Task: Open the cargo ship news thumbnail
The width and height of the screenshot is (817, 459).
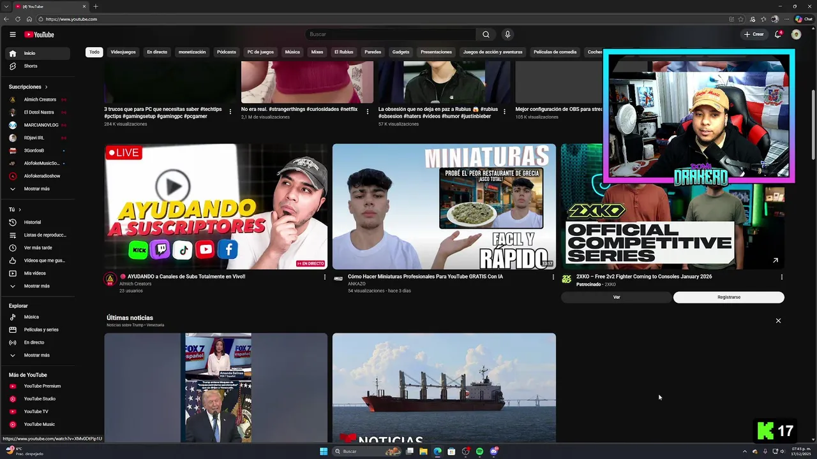Action: click(444, 388)
